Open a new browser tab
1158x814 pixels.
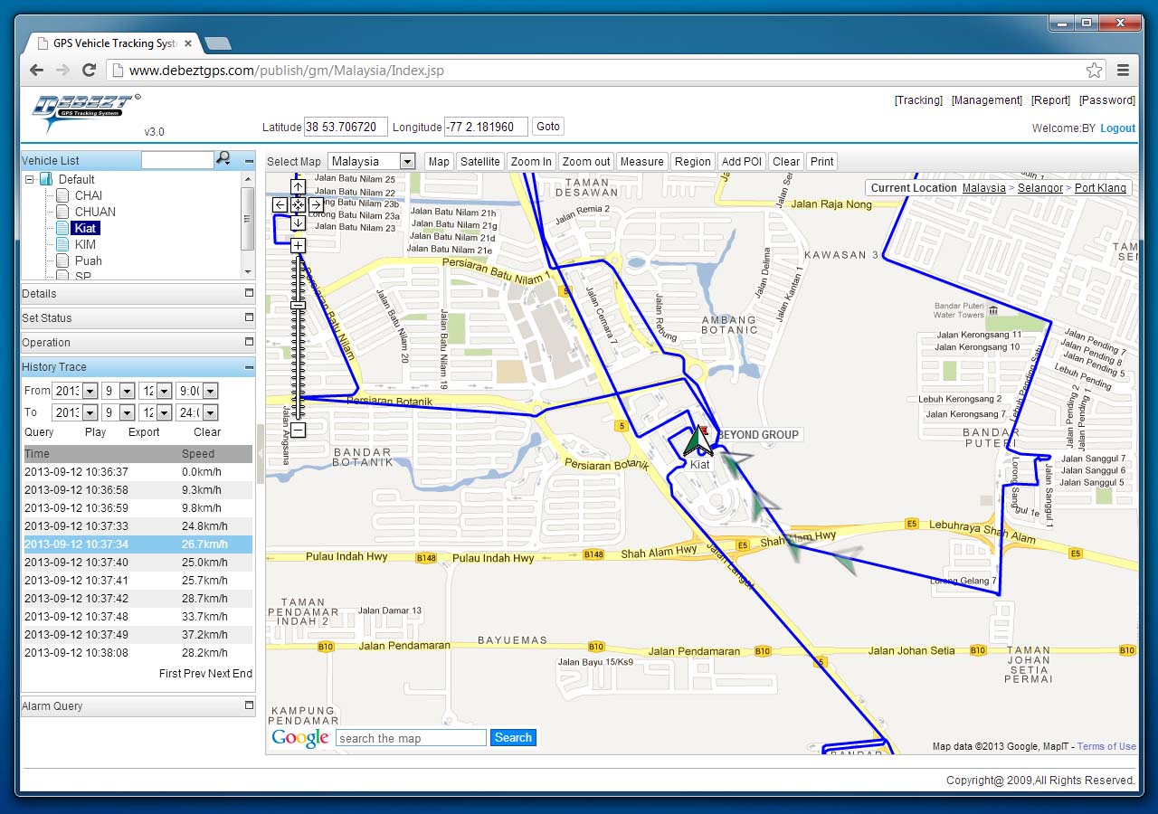[x=217, y=43]
